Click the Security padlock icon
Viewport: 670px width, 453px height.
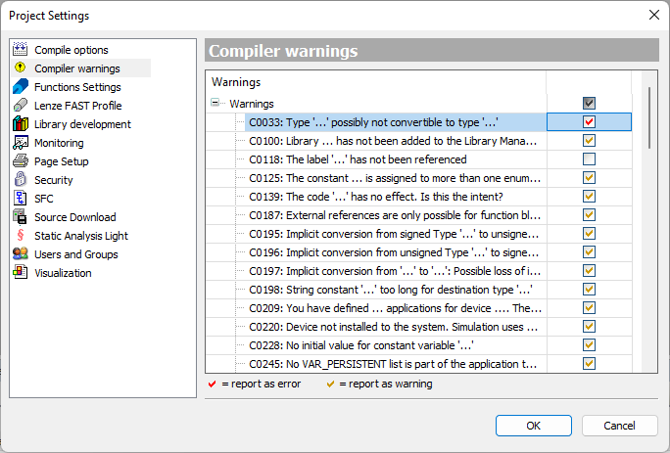pyautogui.click(x=21, y=179)
